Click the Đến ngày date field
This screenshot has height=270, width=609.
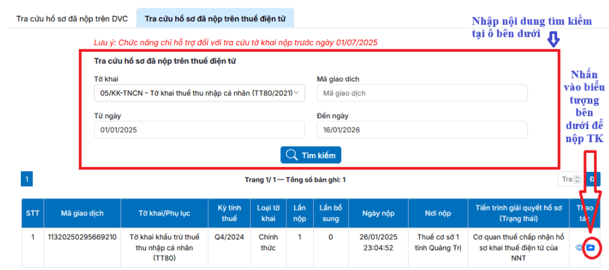pos(422,130)
